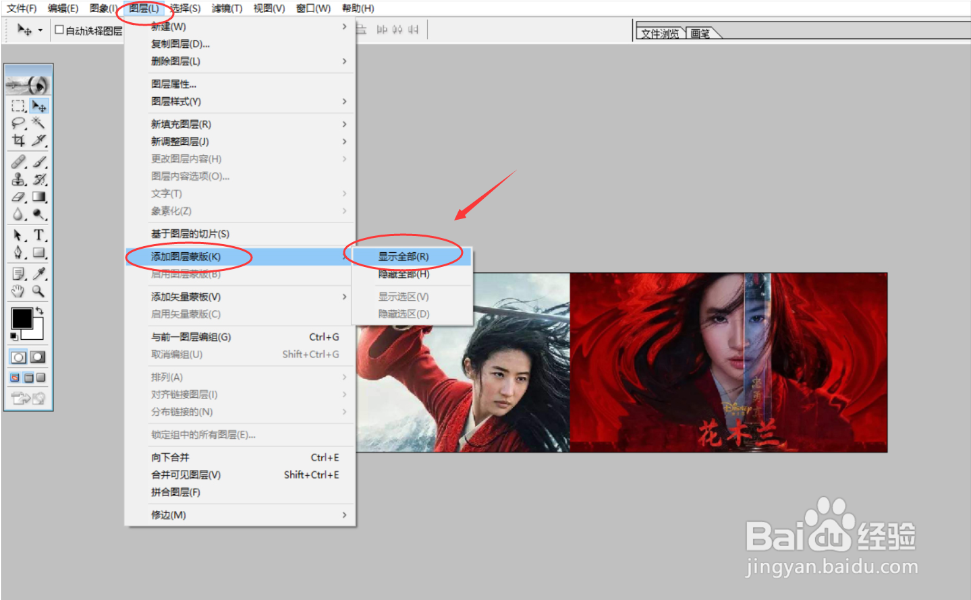Click Jump to ImageReady button
The height and width of the screenshot is (600, 971).
pos(28,398)
